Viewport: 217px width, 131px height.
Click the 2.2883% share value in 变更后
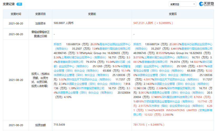(x=168, y=115)
